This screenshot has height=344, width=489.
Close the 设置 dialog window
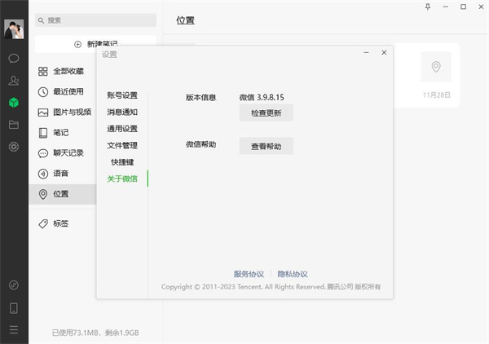point(384,53)
